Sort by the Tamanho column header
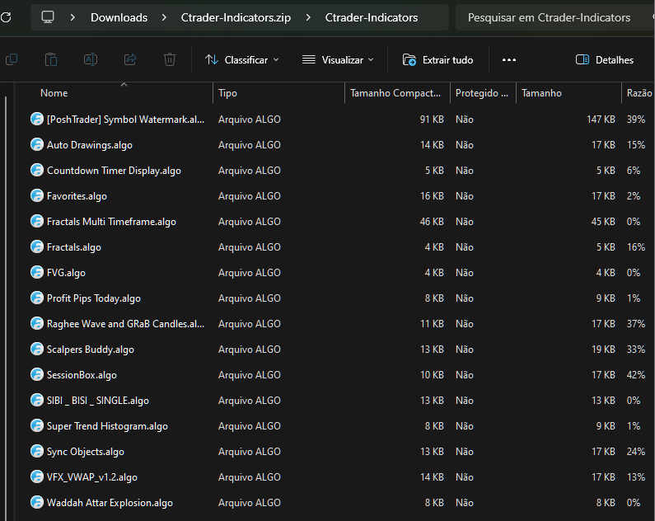This screenshot has width=655, height=521. (541, 93)
